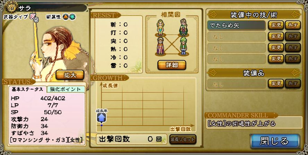
Task: Select the green-haired character sprite in 相関図
Action: [x=183, y=46]
